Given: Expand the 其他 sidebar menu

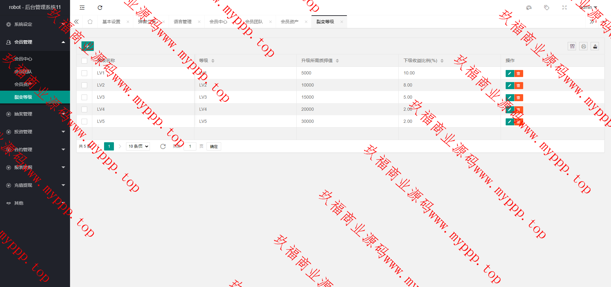Looking at the screenshot, I should [35, 203].
